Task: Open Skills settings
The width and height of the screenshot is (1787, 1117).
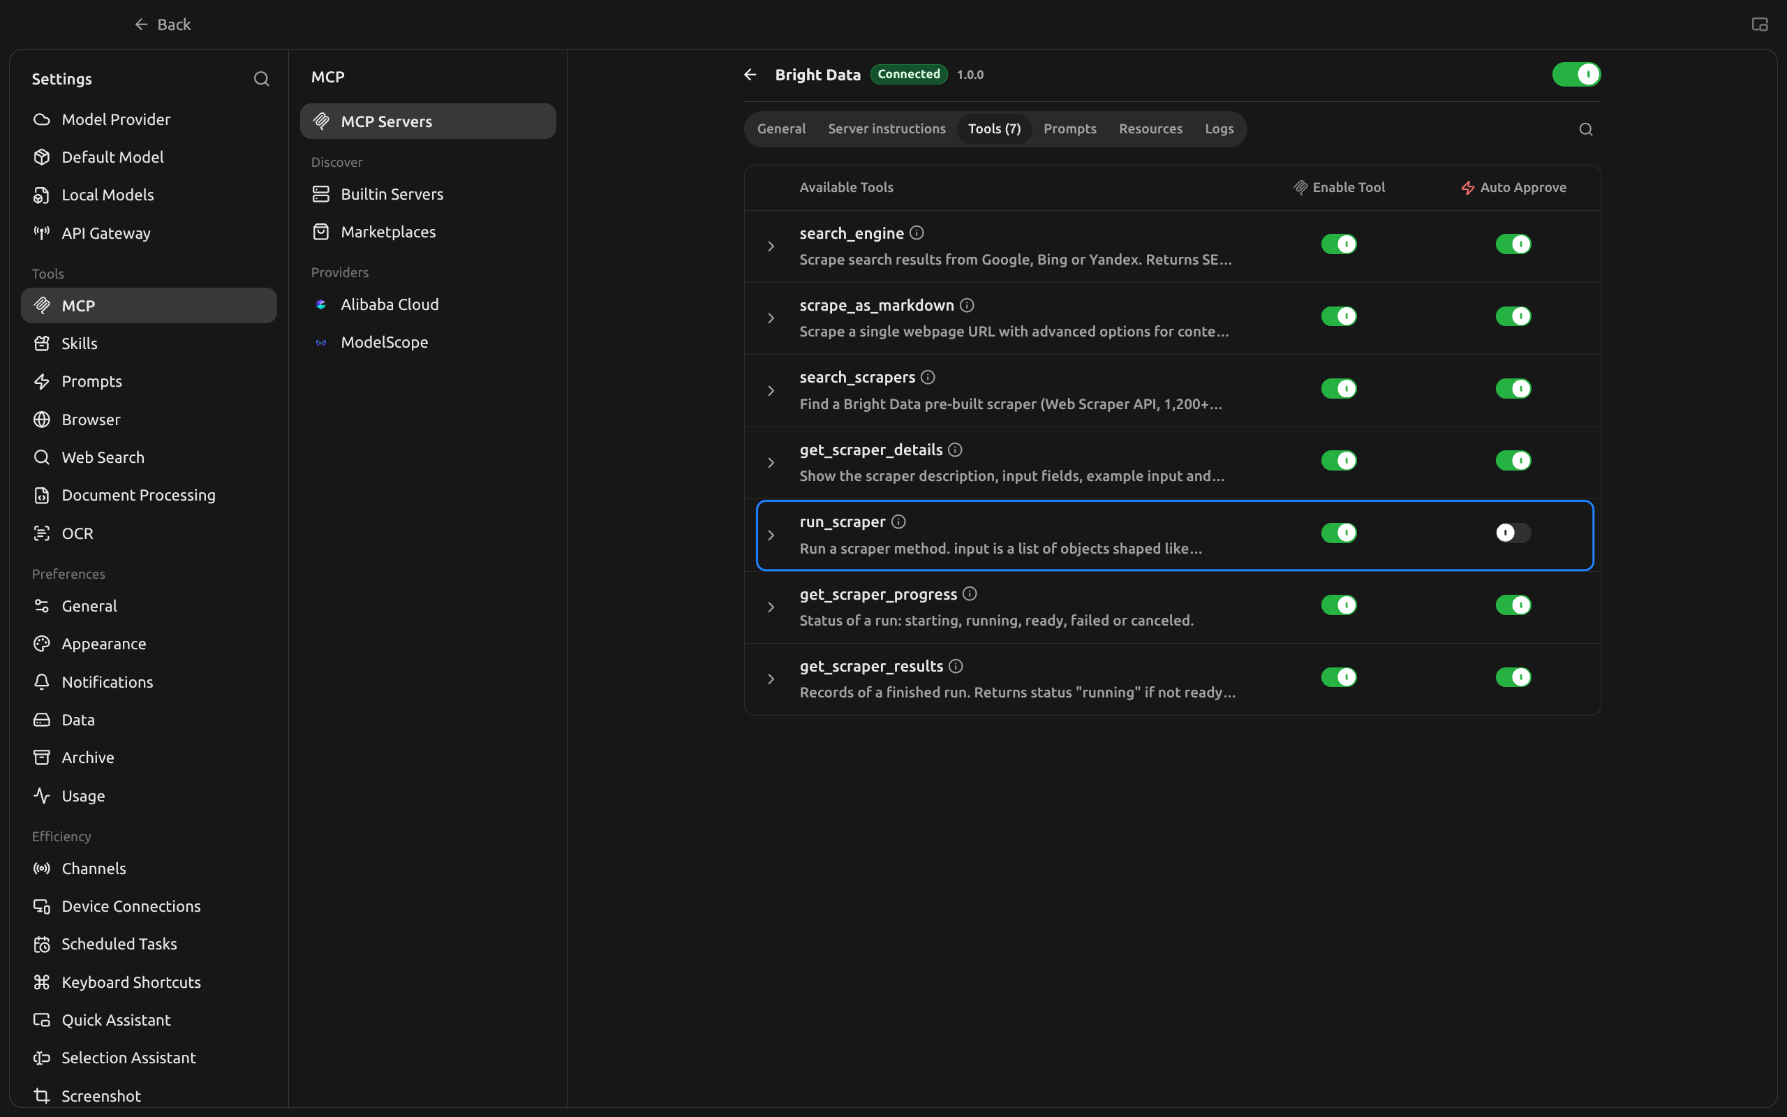Action: [149, 343]
